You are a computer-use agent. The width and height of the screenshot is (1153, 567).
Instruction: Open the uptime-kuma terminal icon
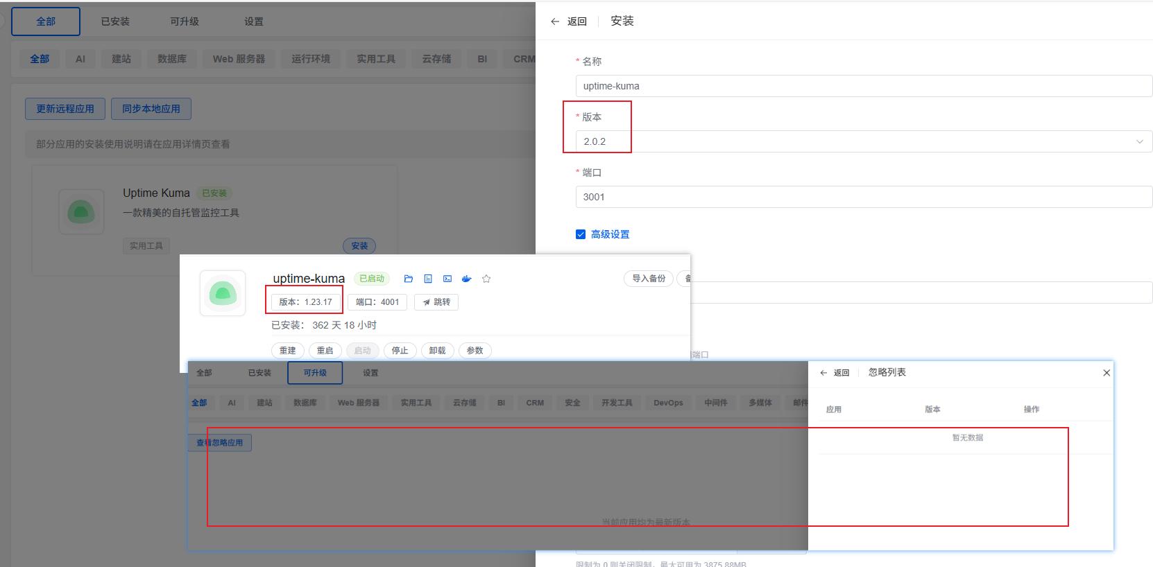[x=447, y=279]
